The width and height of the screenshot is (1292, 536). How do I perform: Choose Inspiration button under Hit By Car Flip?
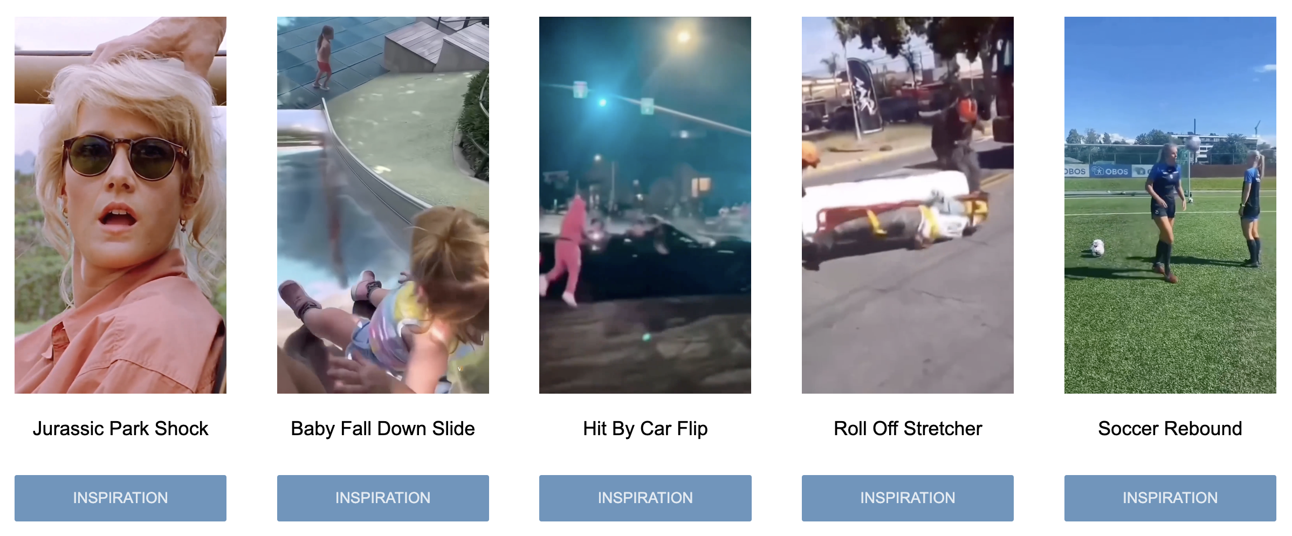[645, 498]
